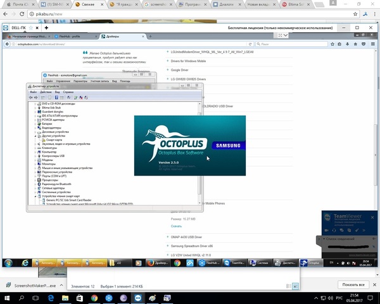Image resolution: width=380 pixels, height=304 pixels.
Task: Switch to Chrome on the outer taskbar
Action: pyautogui.click(x=94, y=298)
